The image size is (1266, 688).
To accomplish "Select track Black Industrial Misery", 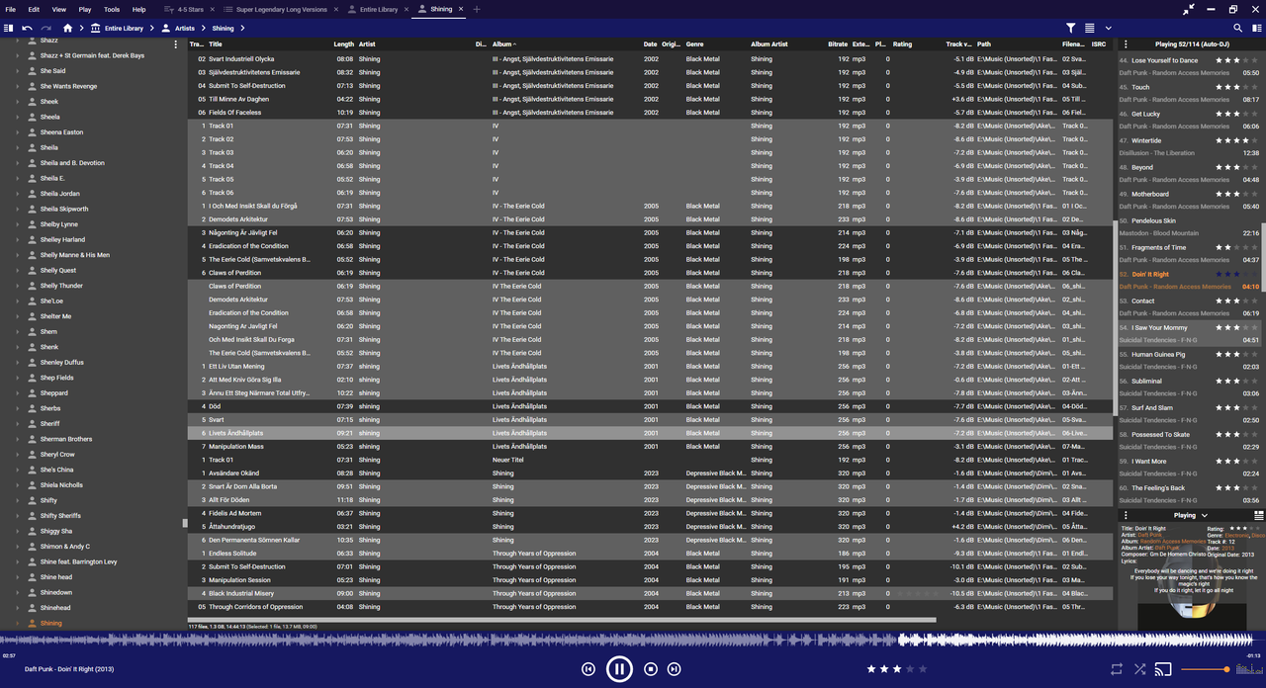I will click(652, 593).
